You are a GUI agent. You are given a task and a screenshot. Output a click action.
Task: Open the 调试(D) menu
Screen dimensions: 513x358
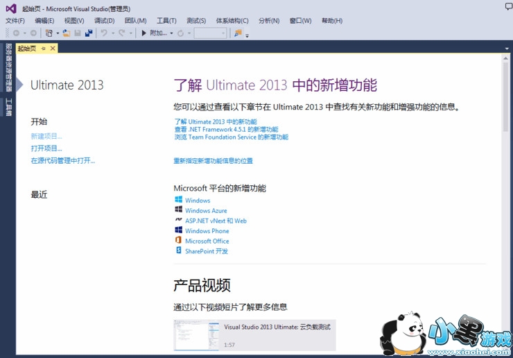point(105,21)
